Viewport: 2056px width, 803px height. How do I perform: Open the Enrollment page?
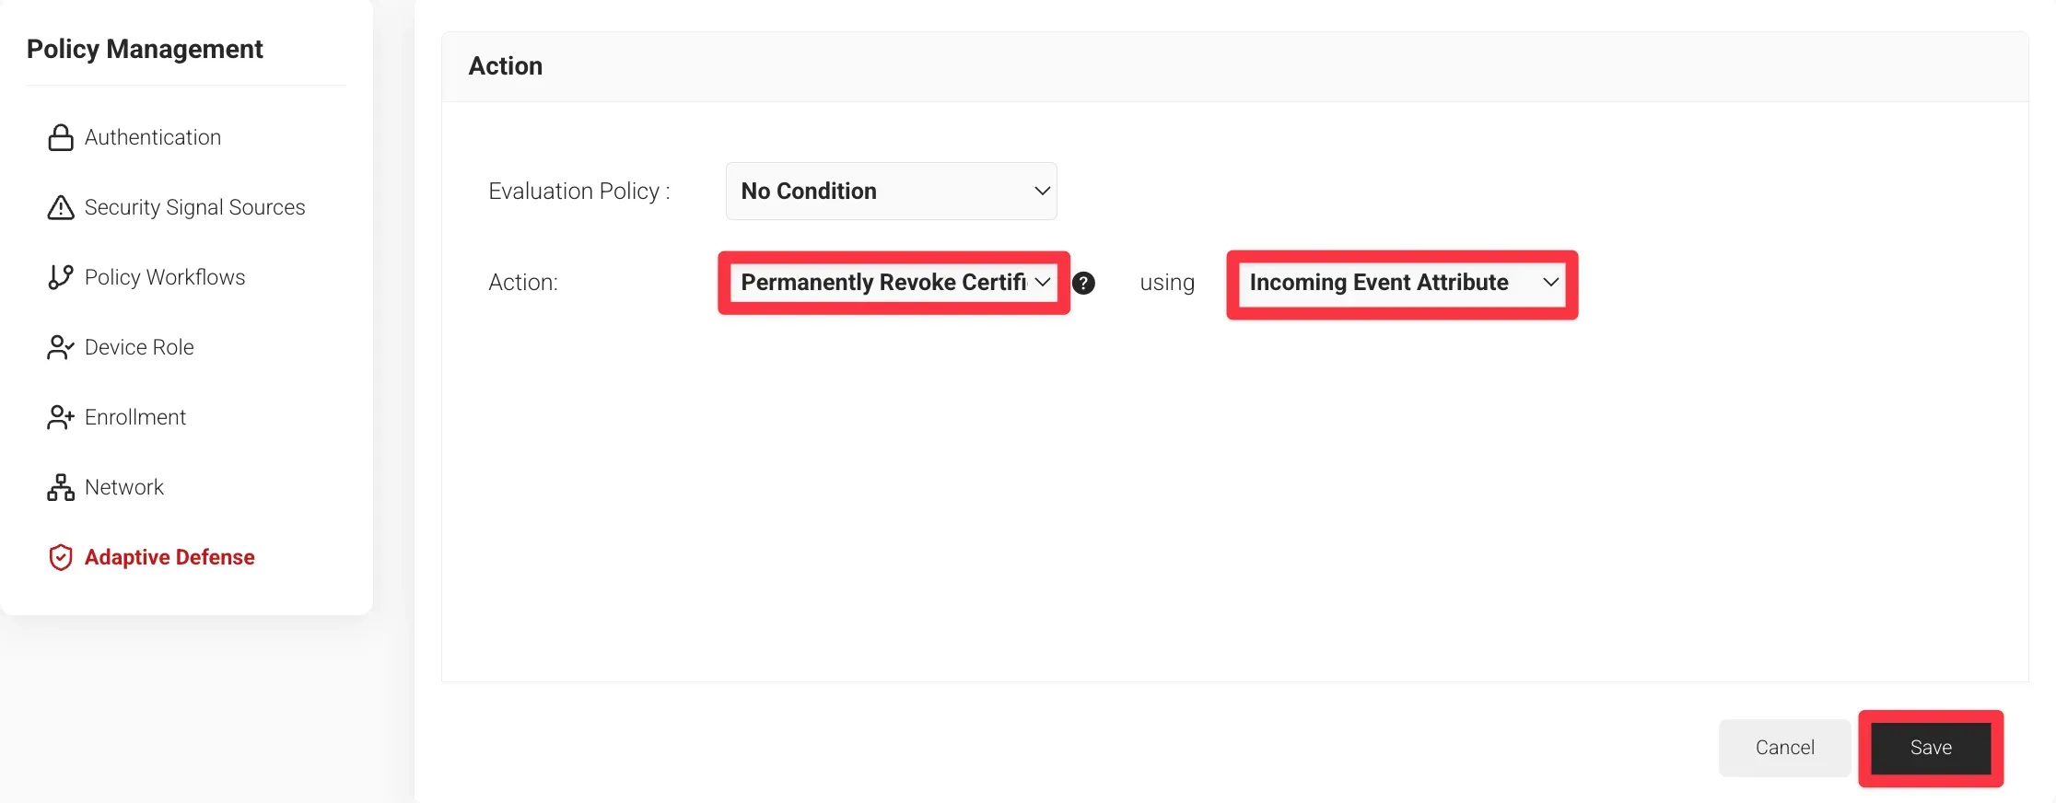[135, 418]
